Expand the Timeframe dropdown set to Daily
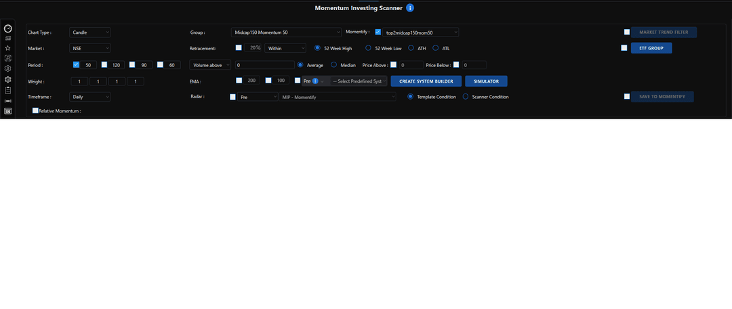732x309 pixels. point(89,97)
